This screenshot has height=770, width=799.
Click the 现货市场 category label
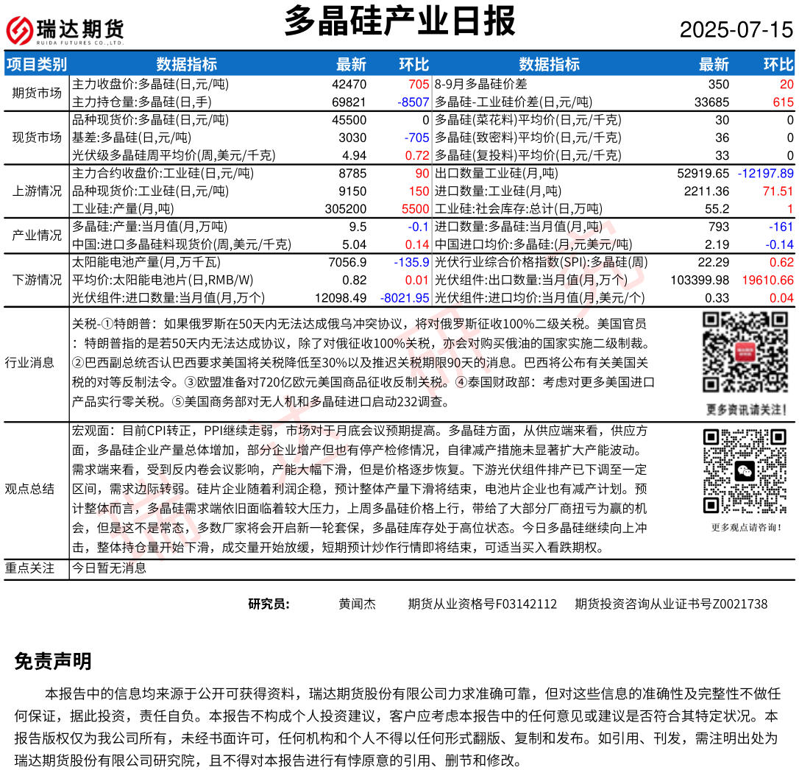coord(37,138)
